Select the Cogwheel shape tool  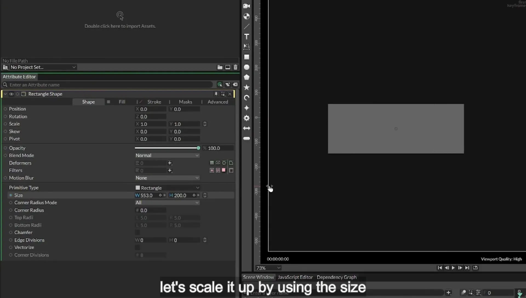click(247, 118)
